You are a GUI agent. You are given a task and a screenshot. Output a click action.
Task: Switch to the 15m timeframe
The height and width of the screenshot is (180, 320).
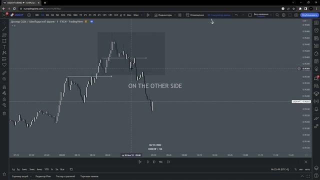coord(69,15)
